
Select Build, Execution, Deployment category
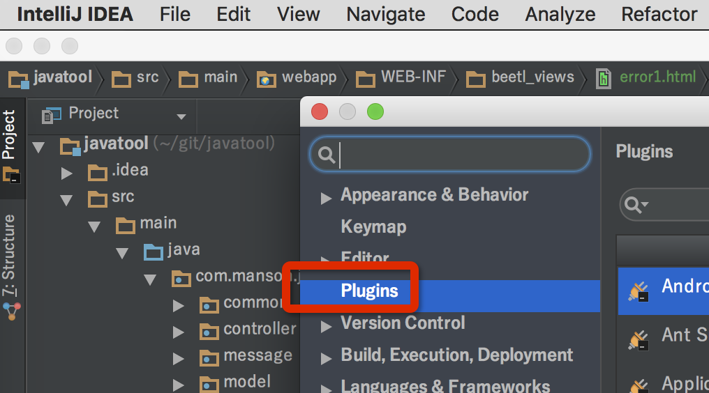tap(456, 355)
